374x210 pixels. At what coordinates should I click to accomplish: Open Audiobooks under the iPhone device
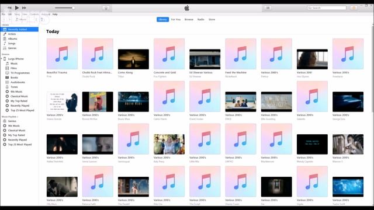pos(19,82)
